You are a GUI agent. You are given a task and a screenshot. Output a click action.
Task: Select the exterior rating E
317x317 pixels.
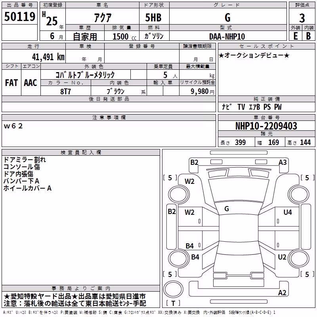(295, 36)
